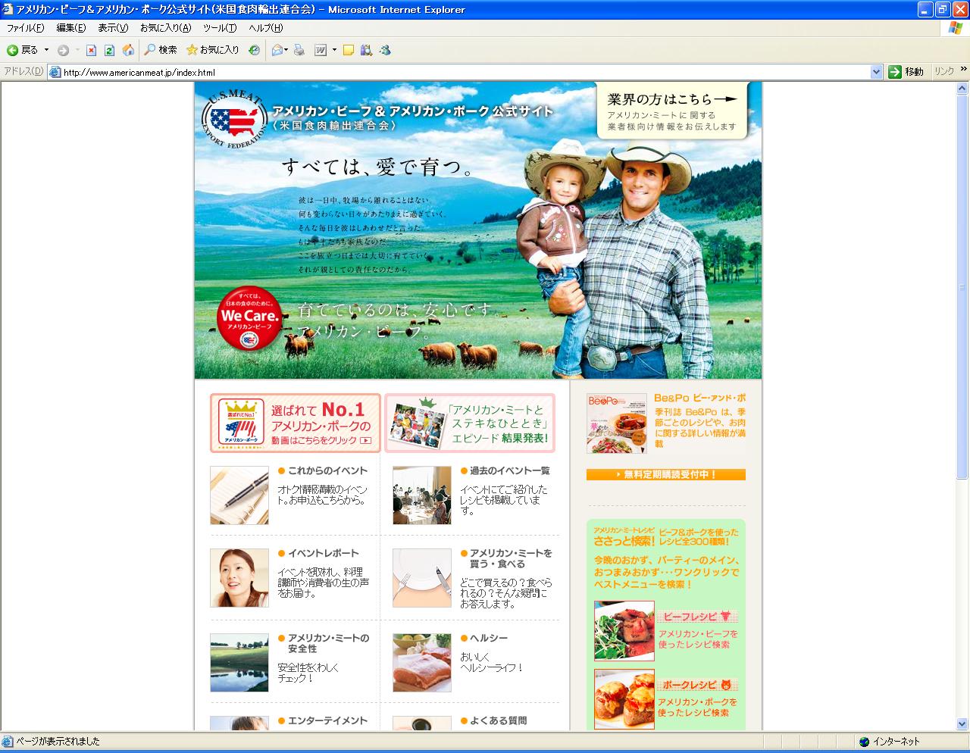Open Favorites (お気に入り) star button
Image resolution: width=970 pixels, height=753 pixels.
213,50
